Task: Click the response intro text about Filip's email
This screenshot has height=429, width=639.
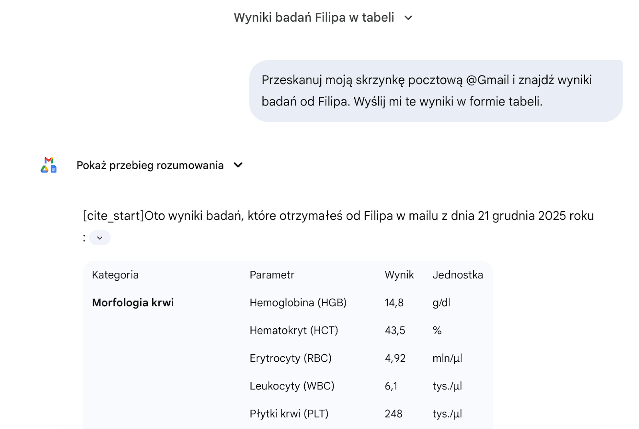Action: [x=338, y=216]
